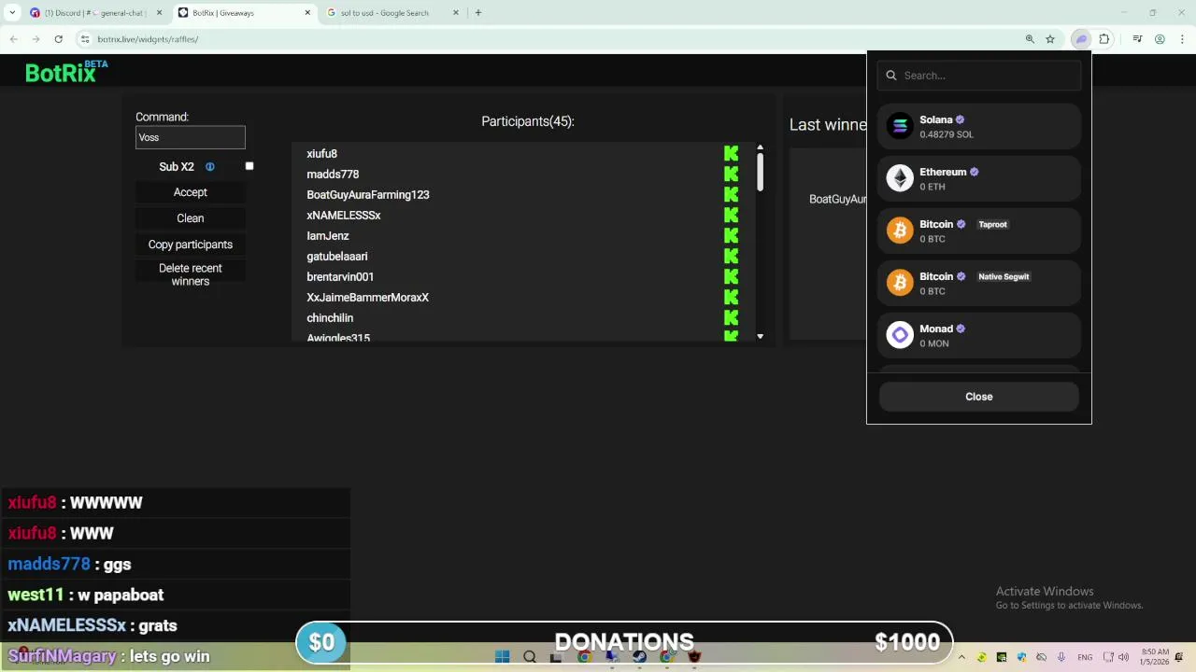Viewport: 1196px width, 672px height.
Task: Click the ENG language indicator
Action: [1085, 657]
